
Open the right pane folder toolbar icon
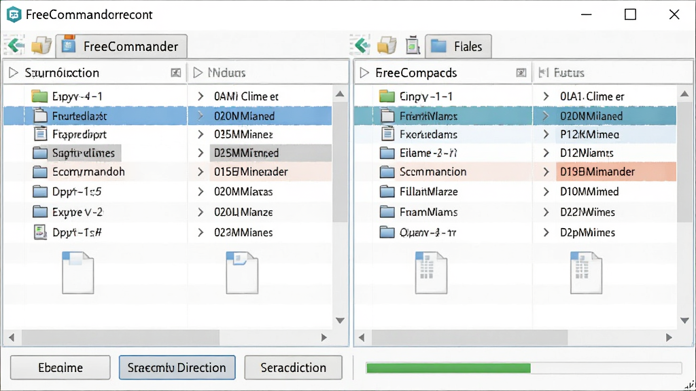pyautogui.click(x=387, y=45)
